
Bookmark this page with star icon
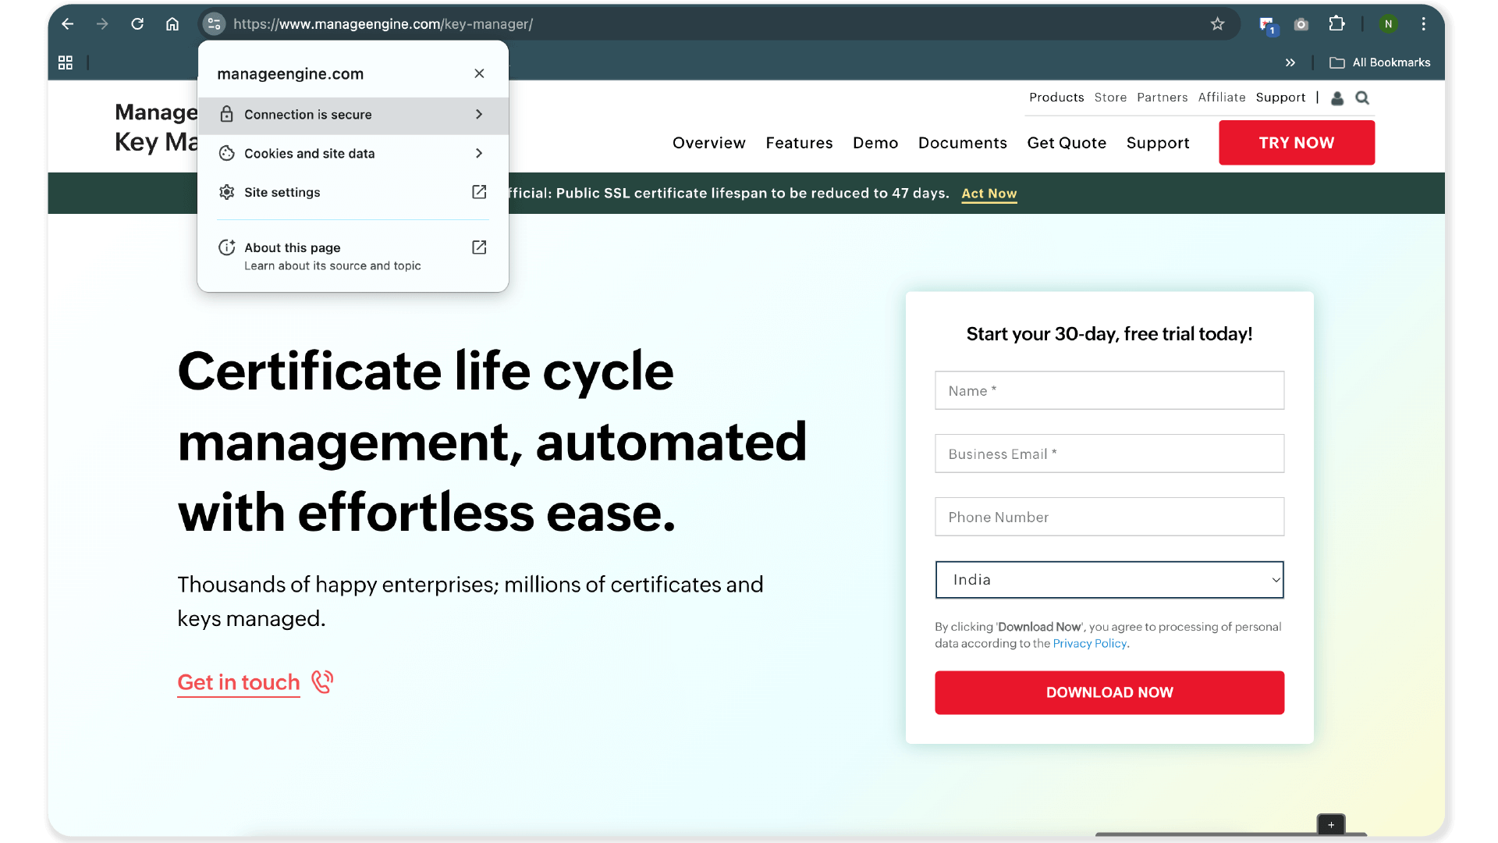[1217, 24]
